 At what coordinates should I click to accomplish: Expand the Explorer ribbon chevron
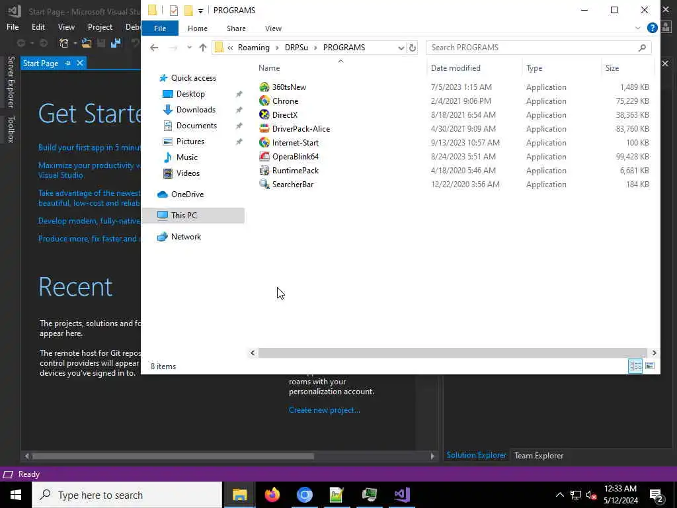pos(637,28)
